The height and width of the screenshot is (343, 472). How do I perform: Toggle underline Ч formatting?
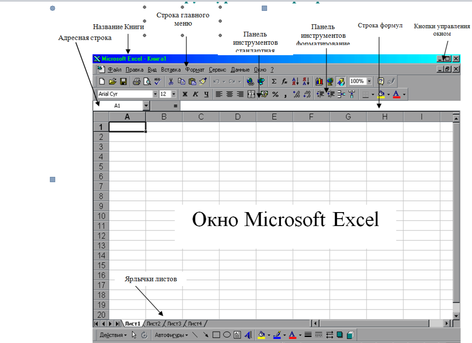(206, 94)
